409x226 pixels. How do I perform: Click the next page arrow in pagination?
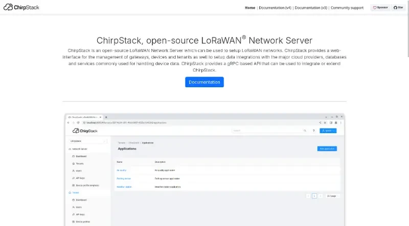[x=321, y=196]
